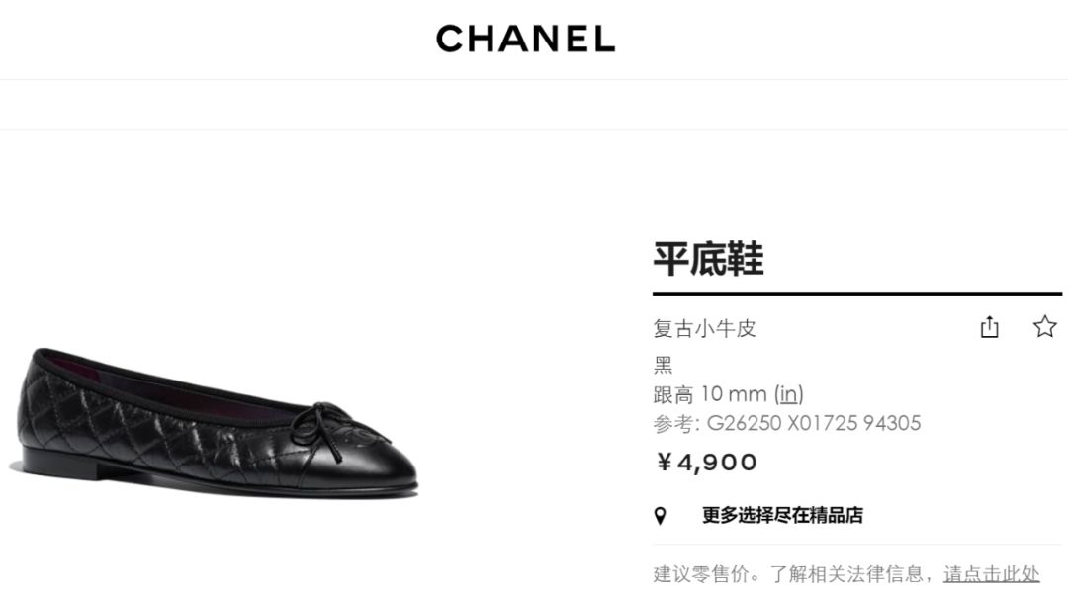
Task: Add to wishlist with the star icon
Action: [1045, 327]
